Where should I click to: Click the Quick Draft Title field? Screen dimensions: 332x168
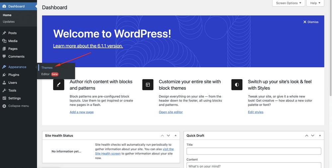tap(254, 151)
